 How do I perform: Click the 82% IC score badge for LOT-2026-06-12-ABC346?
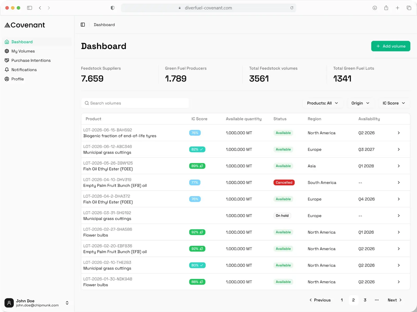tap(197, 149)
